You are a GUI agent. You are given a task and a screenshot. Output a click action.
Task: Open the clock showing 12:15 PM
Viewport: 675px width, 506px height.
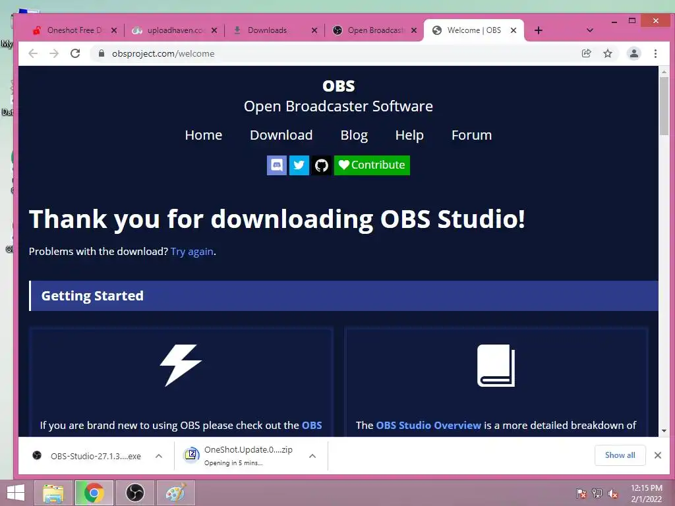[x=646, y=493]
